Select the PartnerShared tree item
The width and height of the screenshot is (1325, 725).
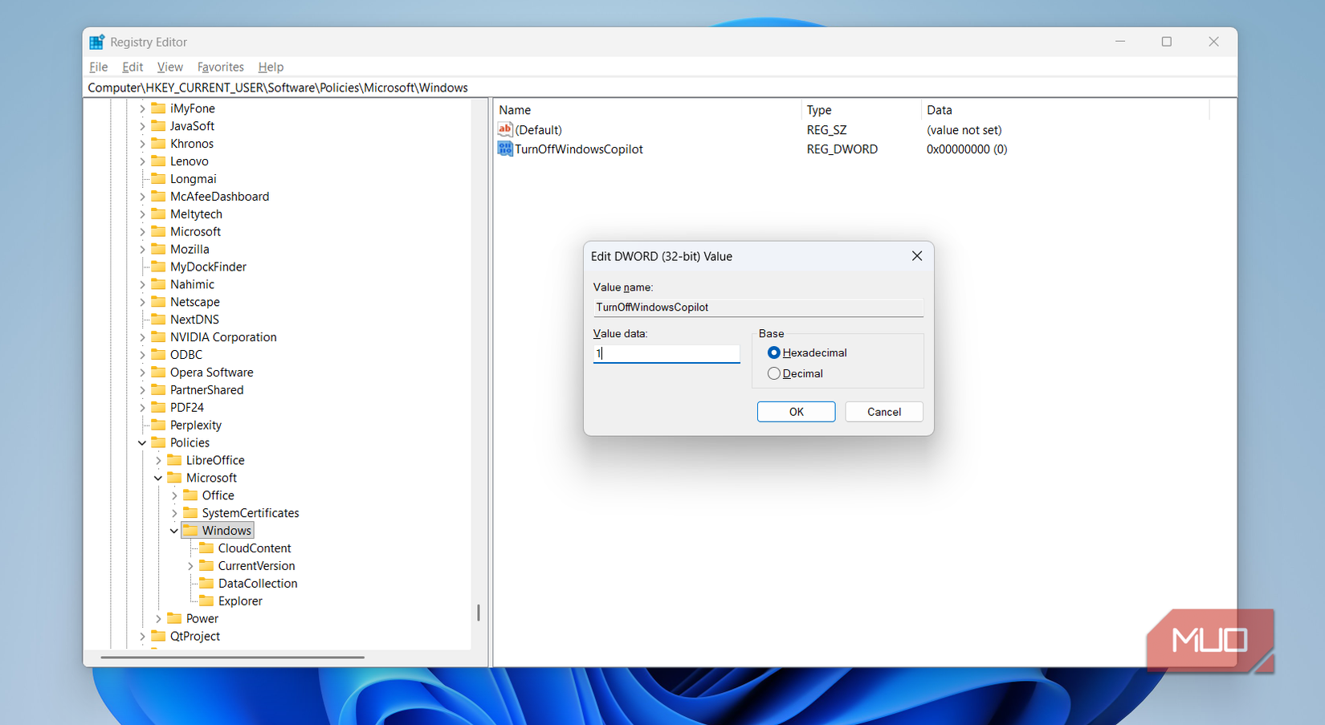pyautogui.click(x=207, y=390)
